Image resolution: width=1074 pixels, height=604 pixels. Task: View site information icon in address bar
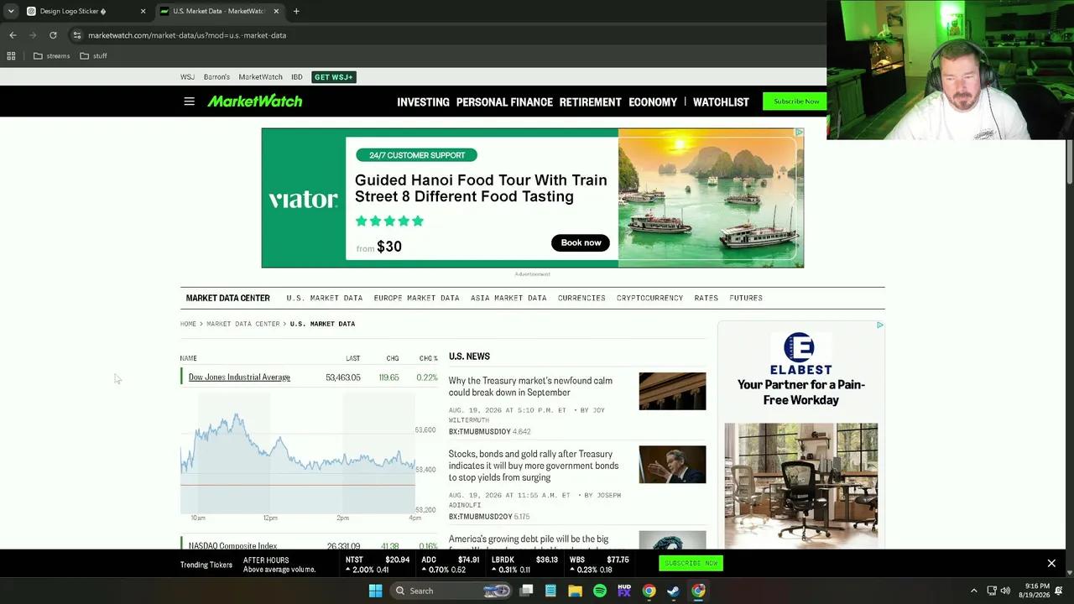(76, 35)
